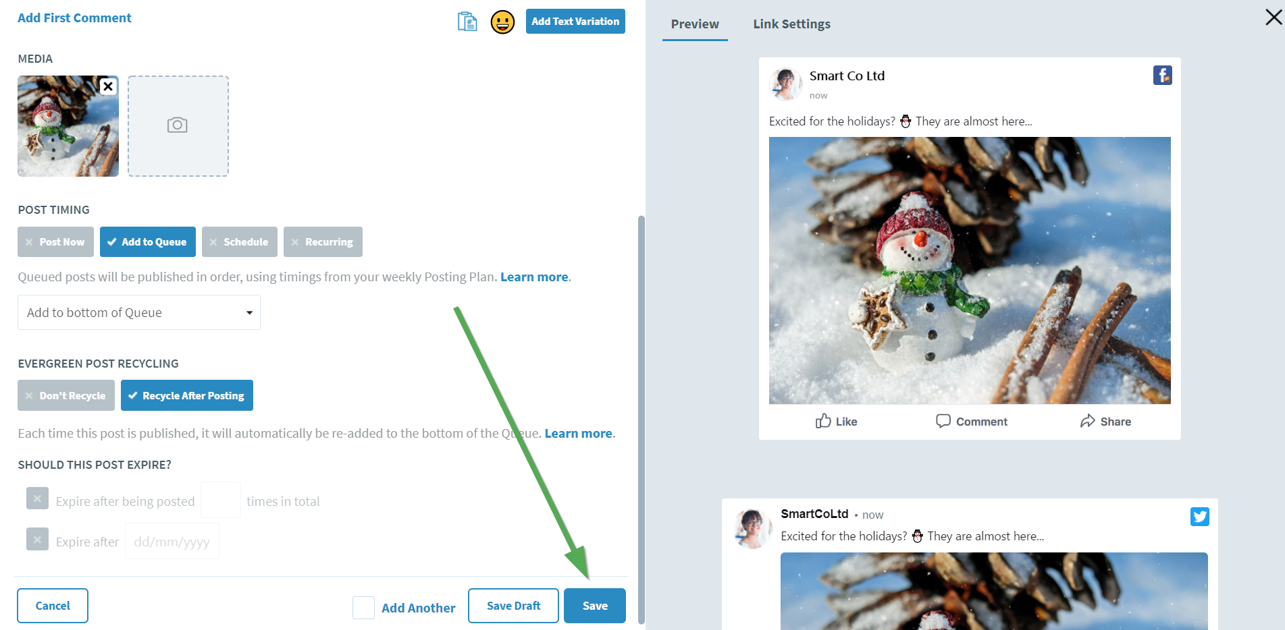
Task: Click the Twitter icon in preview
Action: pos(1200,516)
